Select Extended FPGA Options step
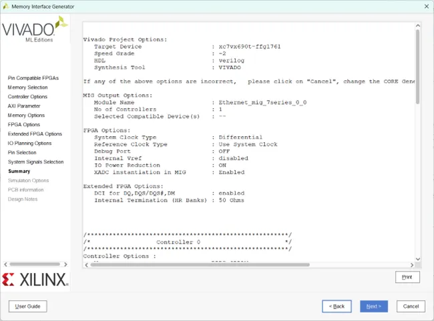 (35, 134)
